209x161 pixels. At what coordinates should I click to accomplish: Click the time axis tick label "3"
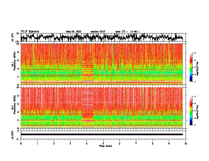70,144
